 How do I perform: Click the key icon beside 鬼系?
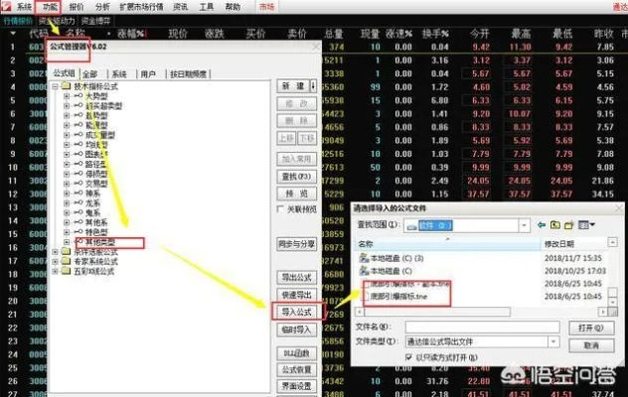(78, 212)
